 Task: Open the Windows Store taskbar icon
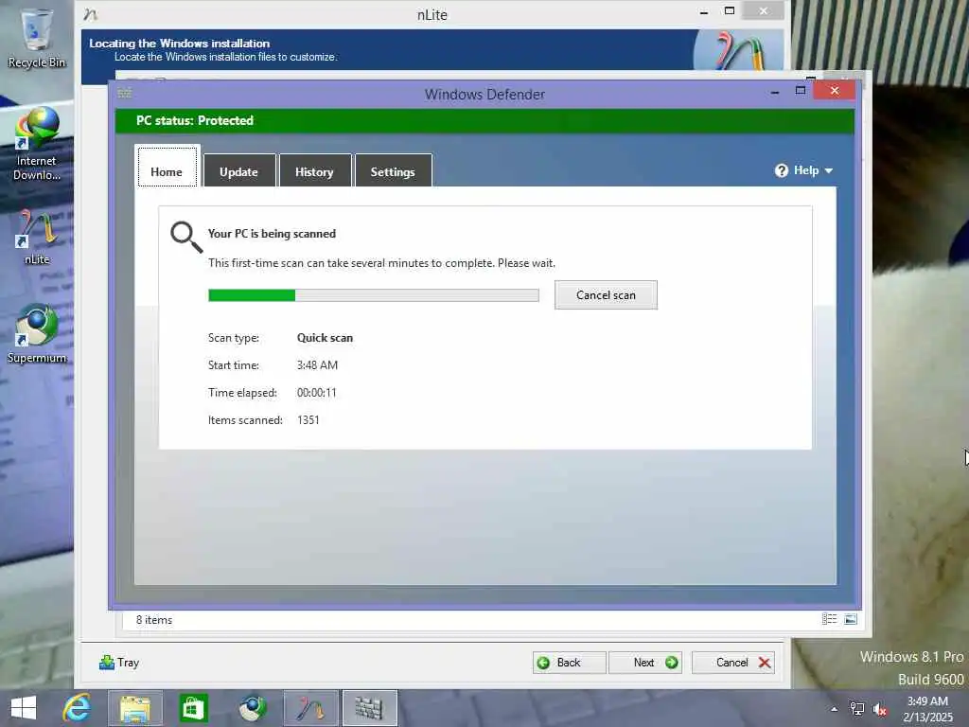(x=193, y=708)
